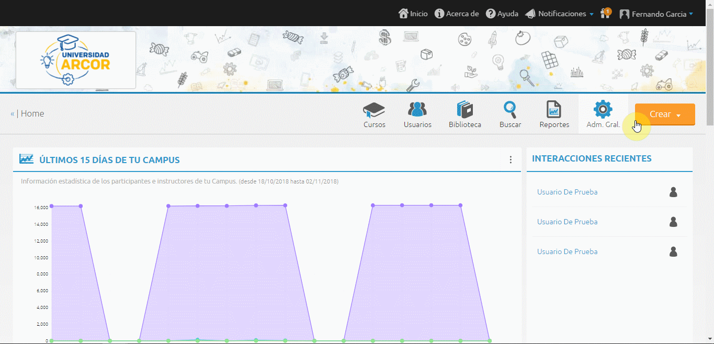
Task: Click the Últimos 15 días de tu campus heading
Action: click(x=109, y=159)
